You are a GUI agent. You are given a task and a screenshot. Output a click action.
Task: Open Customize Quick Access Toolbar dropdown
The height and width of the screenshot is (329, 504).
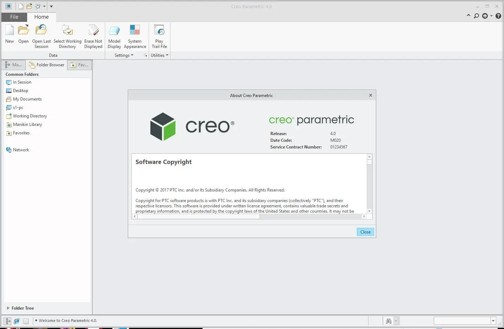pyautogui.click(x=51, y=6)
